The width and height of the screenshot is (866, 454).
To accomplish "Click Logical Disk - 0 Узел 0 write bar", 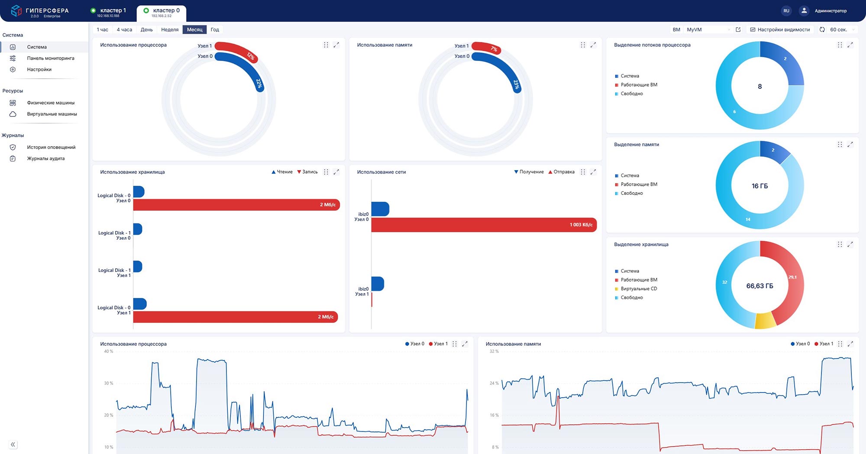I will coord(236,205).
